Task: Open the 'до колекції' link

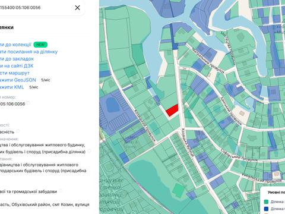Action: click(15, 45)
